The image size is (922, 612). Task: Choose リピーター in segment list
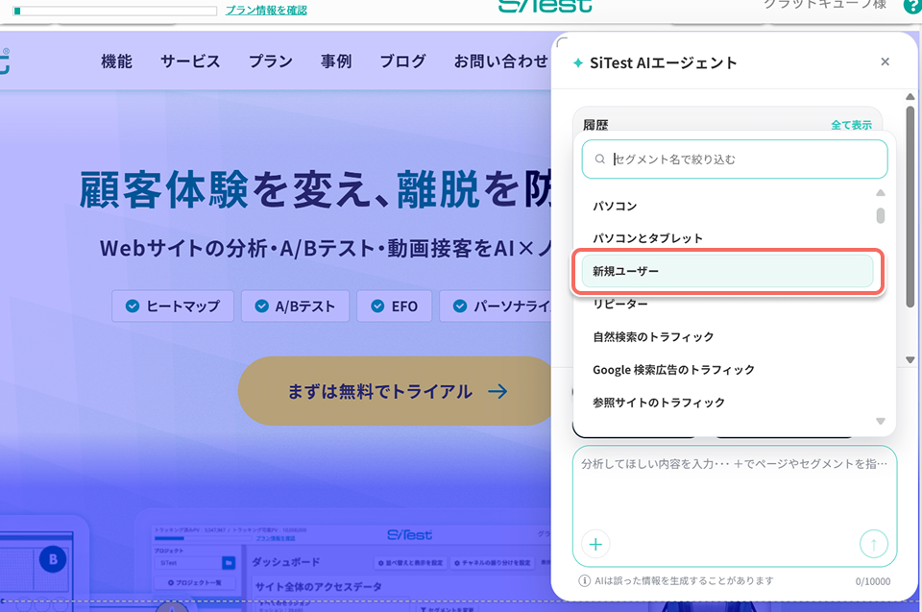[x=620, y=305]
